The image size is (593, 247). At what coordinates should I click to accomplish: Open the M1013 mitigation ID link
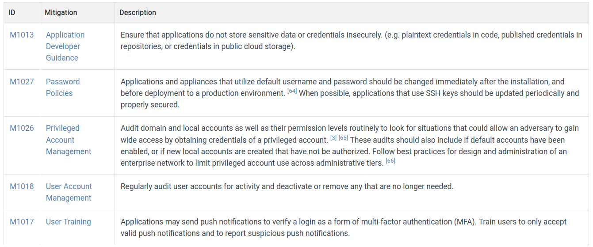click(22, 35)
